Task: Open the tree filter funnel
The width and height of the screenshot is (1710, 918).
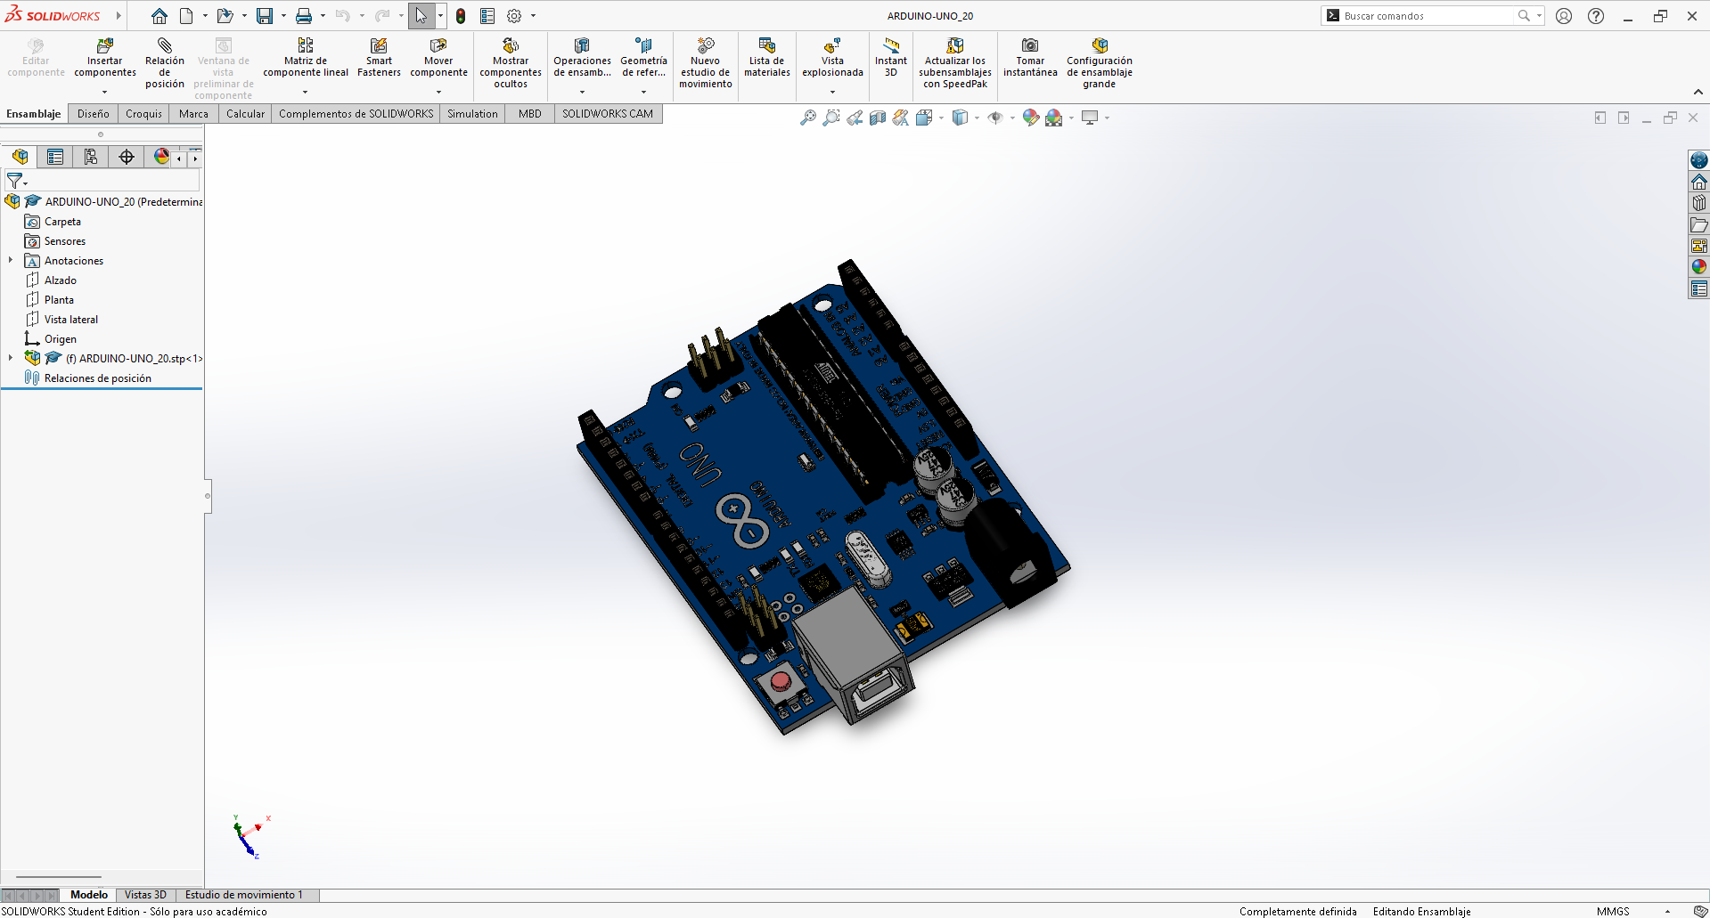Action: tap(15, 181)
